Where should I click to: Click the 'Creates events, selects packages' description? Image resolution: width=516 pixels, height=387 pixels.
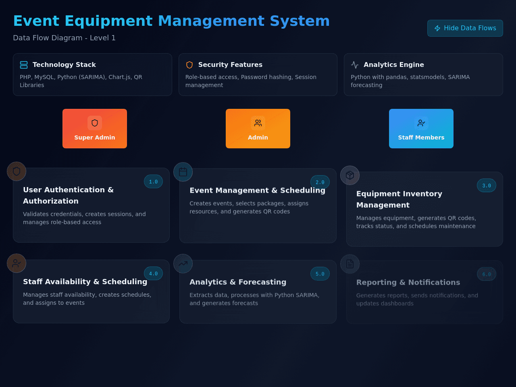249,208
